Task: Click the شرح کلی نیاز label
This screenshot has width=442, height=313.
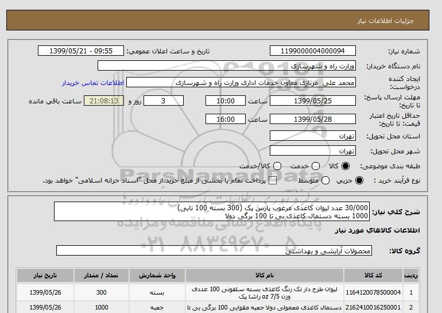Action: pos(396,212)
